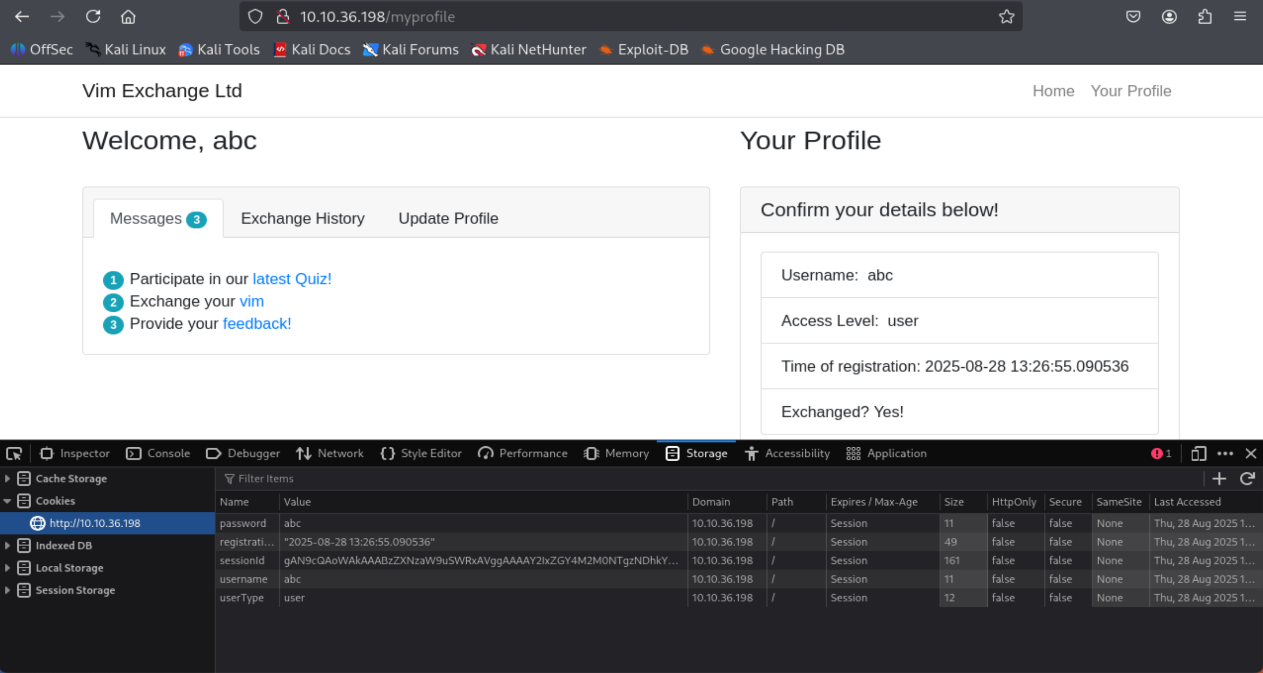The height and width of the screenshot is (673, 1263).
Task: Expand the Local Storage tree node
Action: click(x=7, y=568)
